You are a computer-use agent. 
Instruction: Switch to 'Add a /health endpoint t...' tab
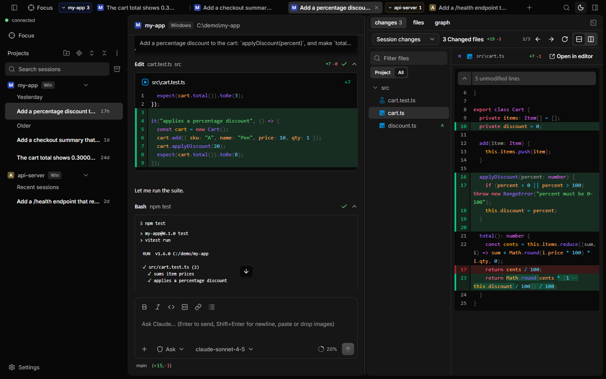tap(468, 8)
